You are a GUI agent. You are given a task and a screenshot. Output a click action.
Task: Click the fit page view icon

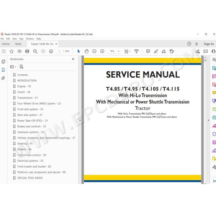[x=126, y=52]
